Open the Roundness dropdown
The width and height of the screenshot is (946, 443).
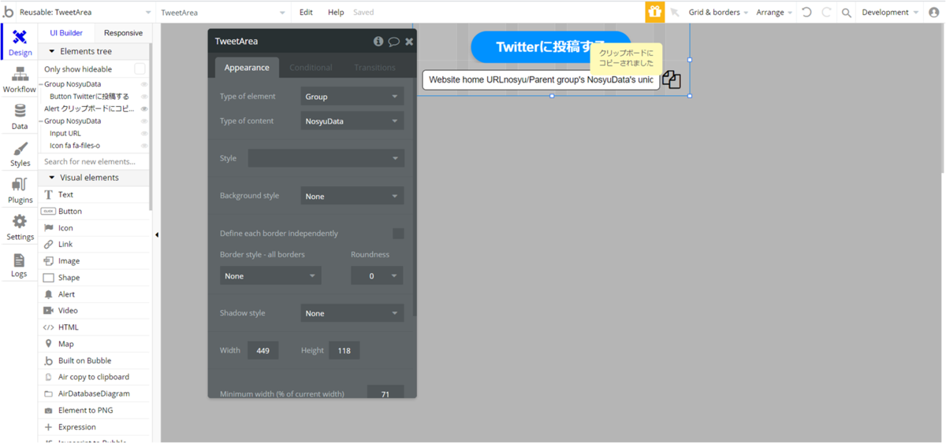point(377,275)
